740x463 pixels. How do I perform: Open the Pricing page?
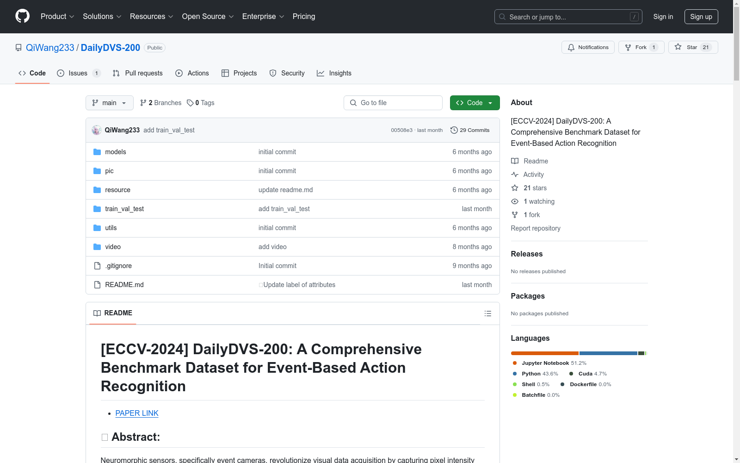(304, 16)
